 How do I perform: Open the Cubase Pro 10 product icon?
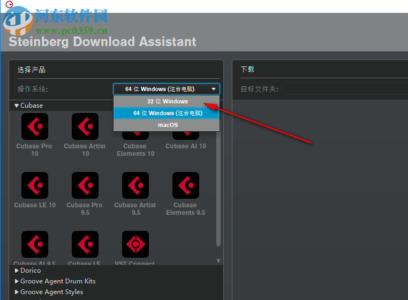point(35,126)
